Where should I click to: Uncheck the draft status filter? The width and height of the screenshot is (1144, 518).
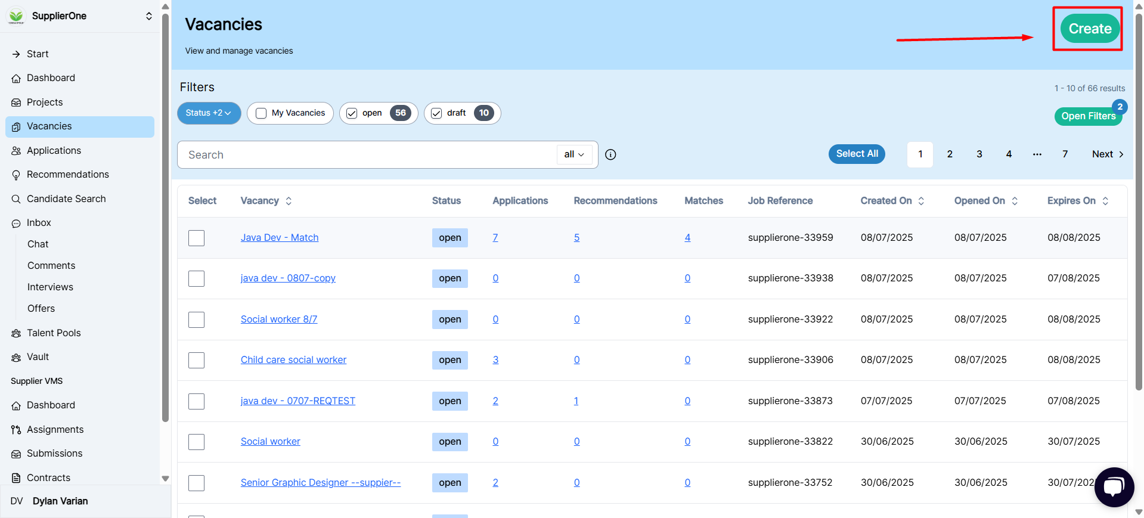436,113
